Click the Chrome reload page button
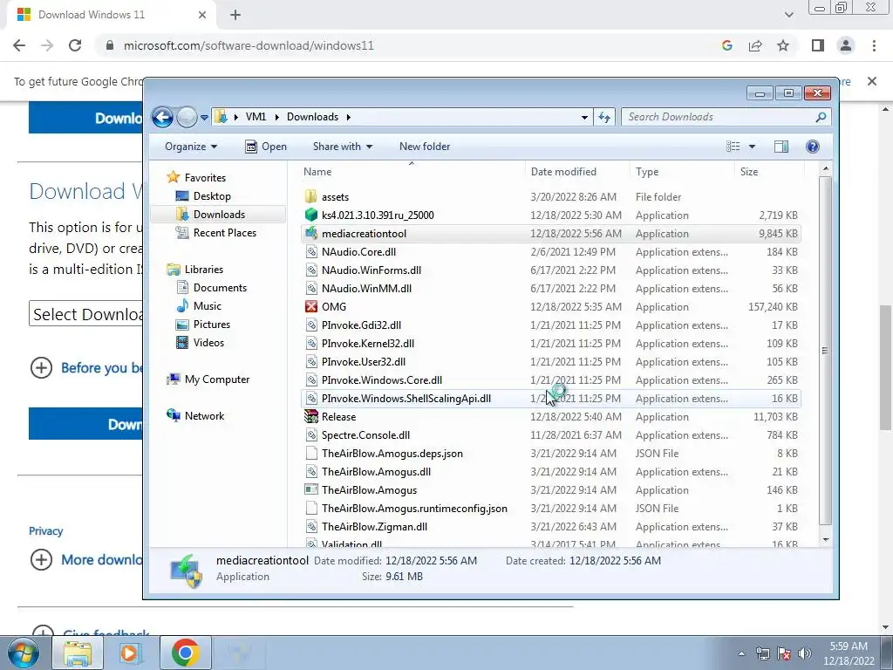This screenshot has height=670, width=893. point(75,45)
